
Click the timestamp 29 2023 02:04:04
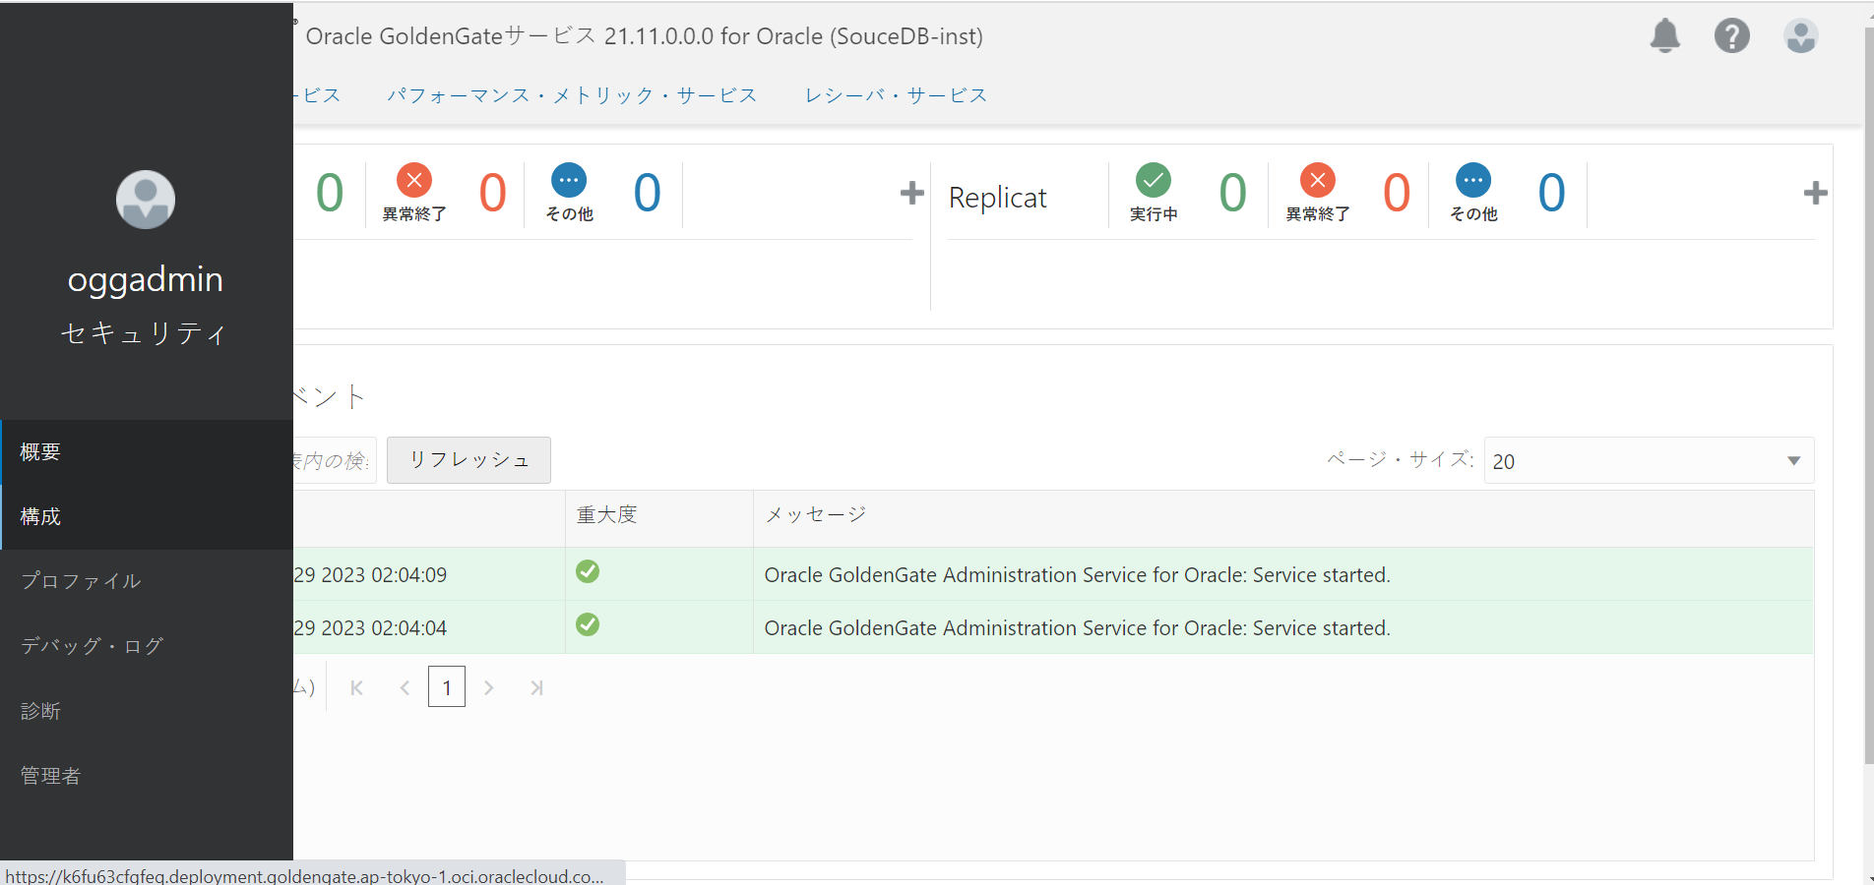coord(371,628)
